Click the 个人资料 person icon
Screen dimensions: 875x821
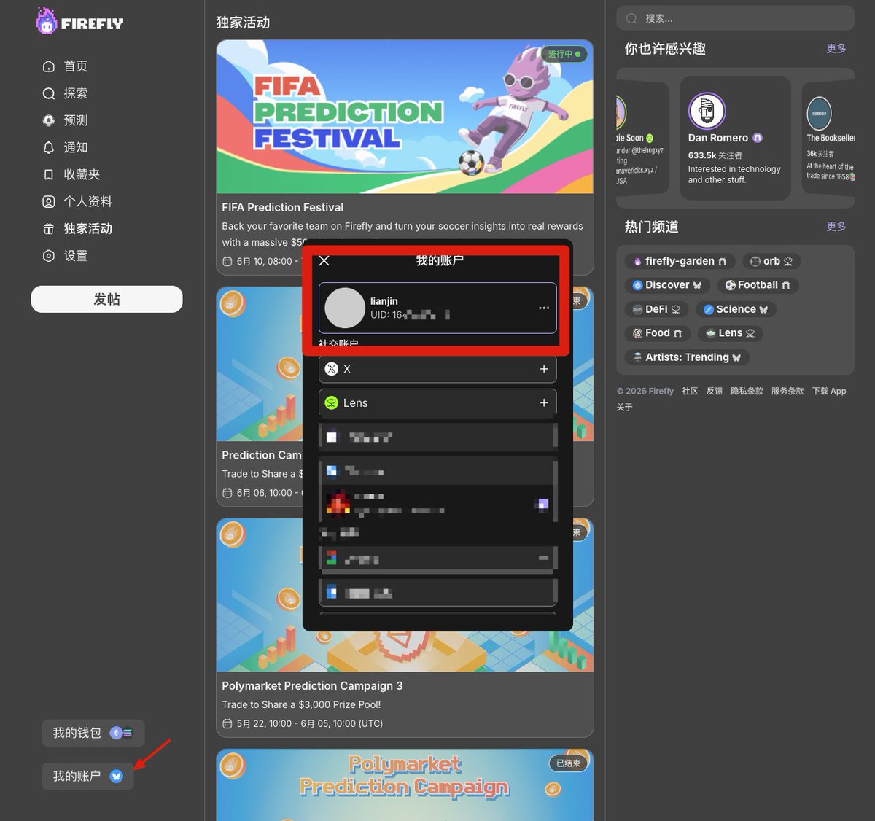coord(49,201)
